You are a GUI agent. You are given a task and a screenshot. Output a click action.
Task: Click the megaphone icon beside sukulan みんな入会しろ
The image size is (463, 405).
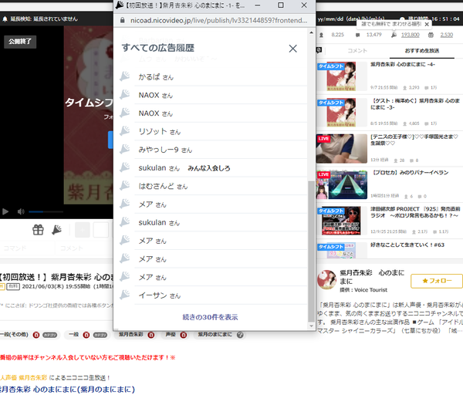(125, 167)
